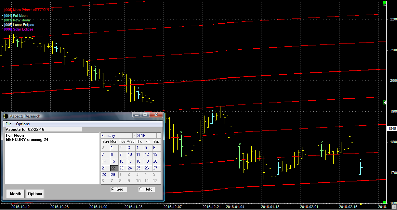
Task: Open the File menu in Aspects Research
Action: click(8, 124)
